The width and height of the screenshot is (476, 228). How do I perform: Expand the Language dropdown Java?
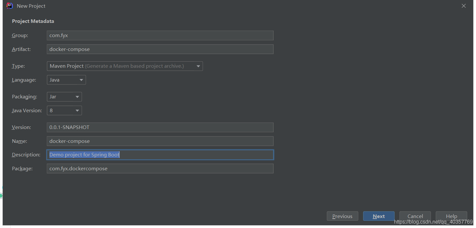click(66, 80)
